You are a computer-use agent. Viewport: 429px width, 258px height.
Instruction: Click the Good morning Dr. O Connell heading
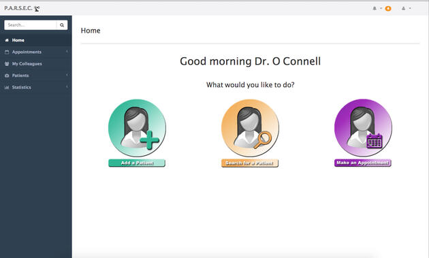pos(250,61)
